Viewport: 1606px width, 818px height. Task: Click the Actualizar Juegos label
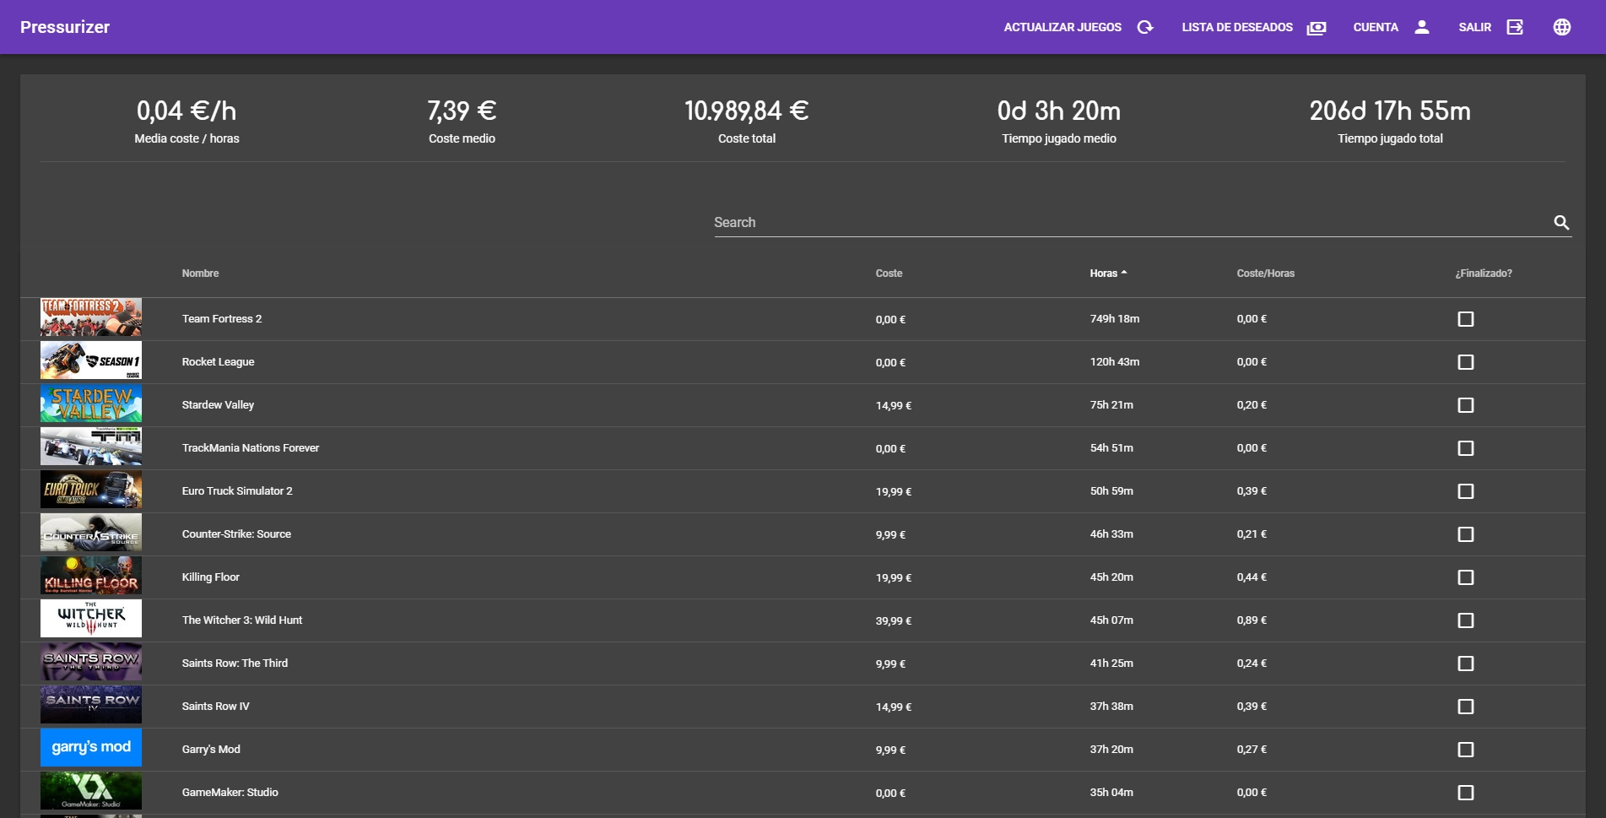pos(1063,27)
